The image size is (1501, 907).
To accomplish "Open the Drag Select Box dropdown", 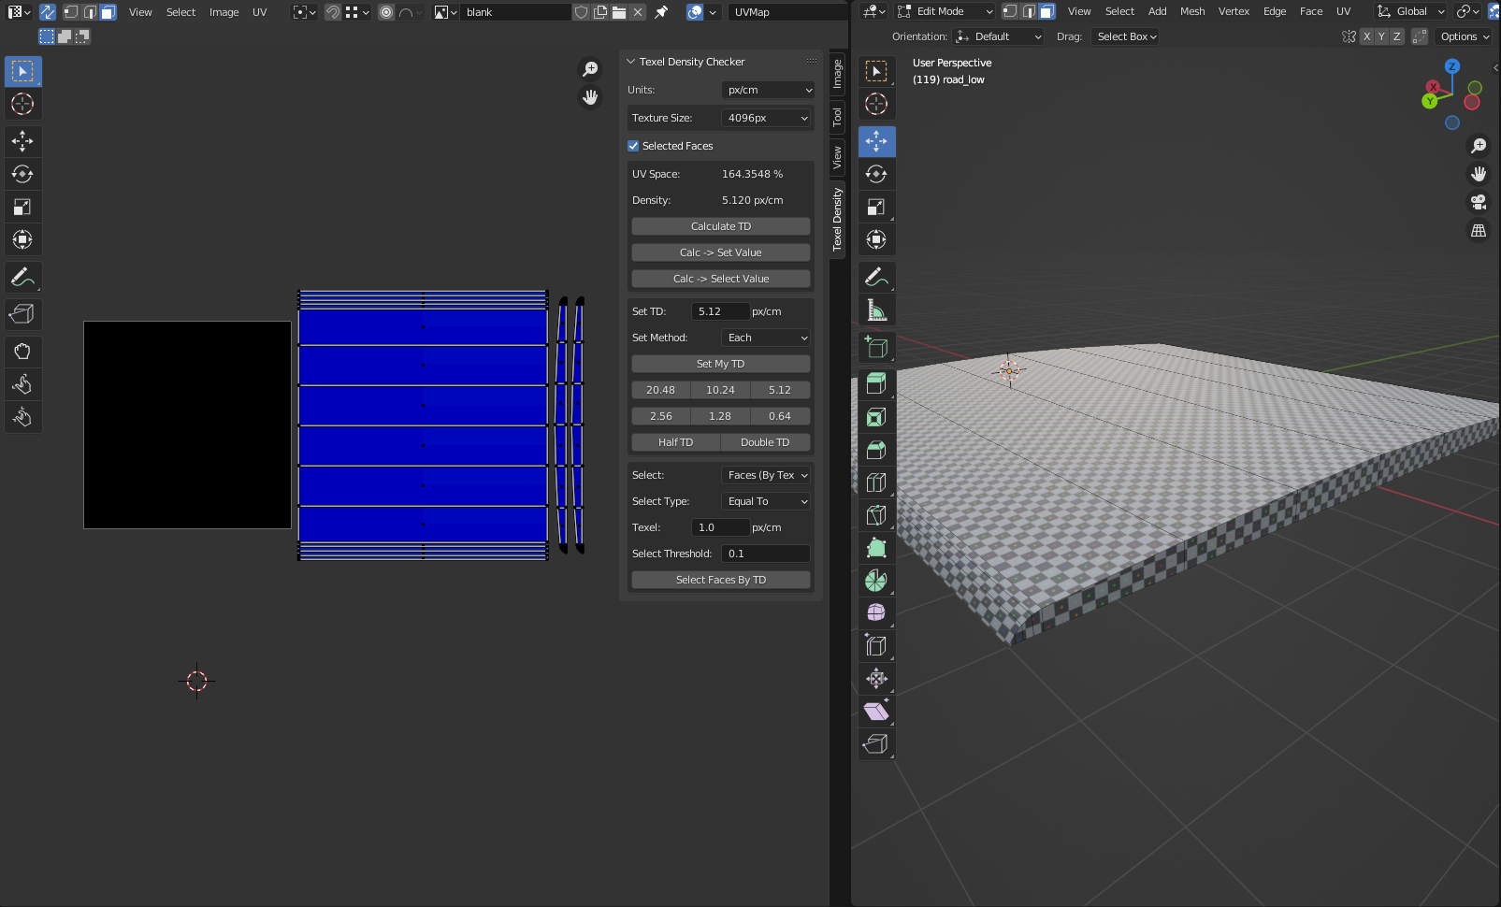I will coord(1126,36).
